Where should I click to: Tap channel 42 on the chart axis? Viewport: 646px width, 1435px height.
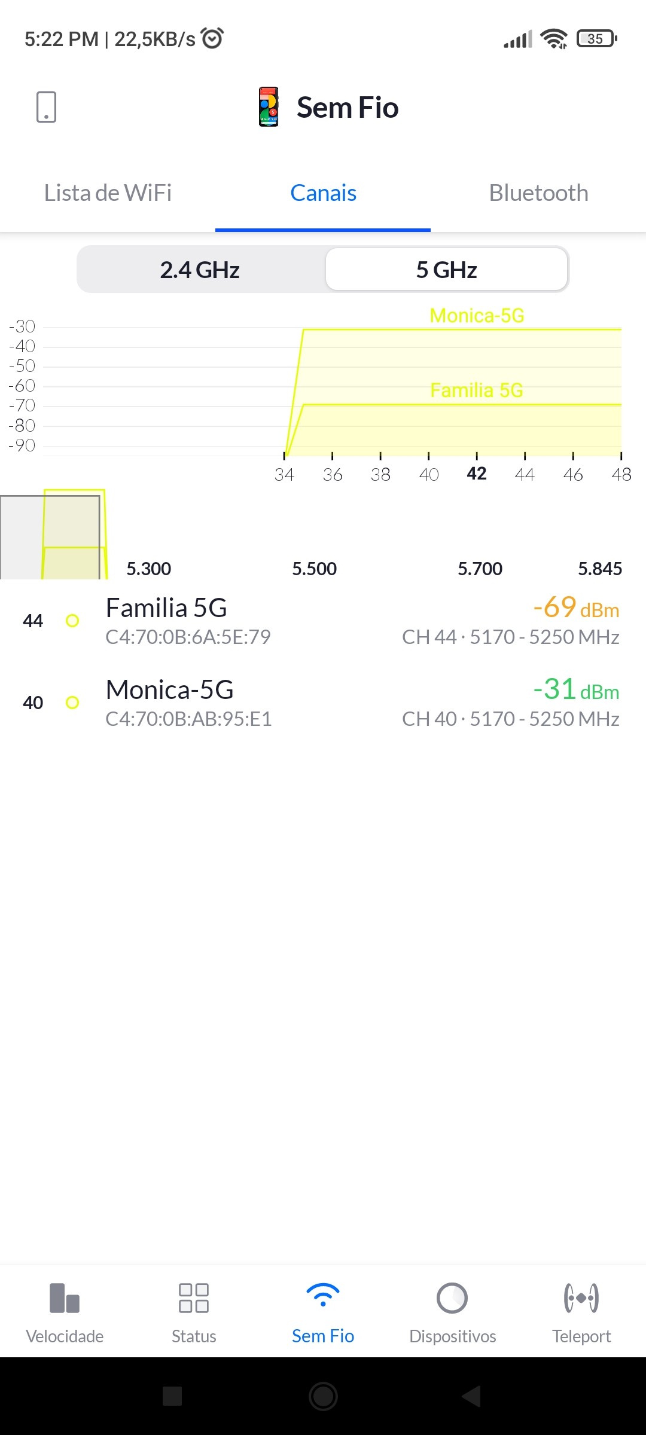pos(477,474)
